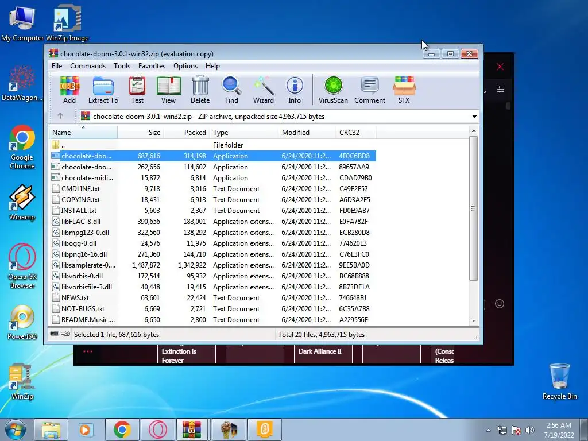Screen dimensions: 588x441
Task: Click the Opera GX Browser desktop shortcut
Action: 22,266
